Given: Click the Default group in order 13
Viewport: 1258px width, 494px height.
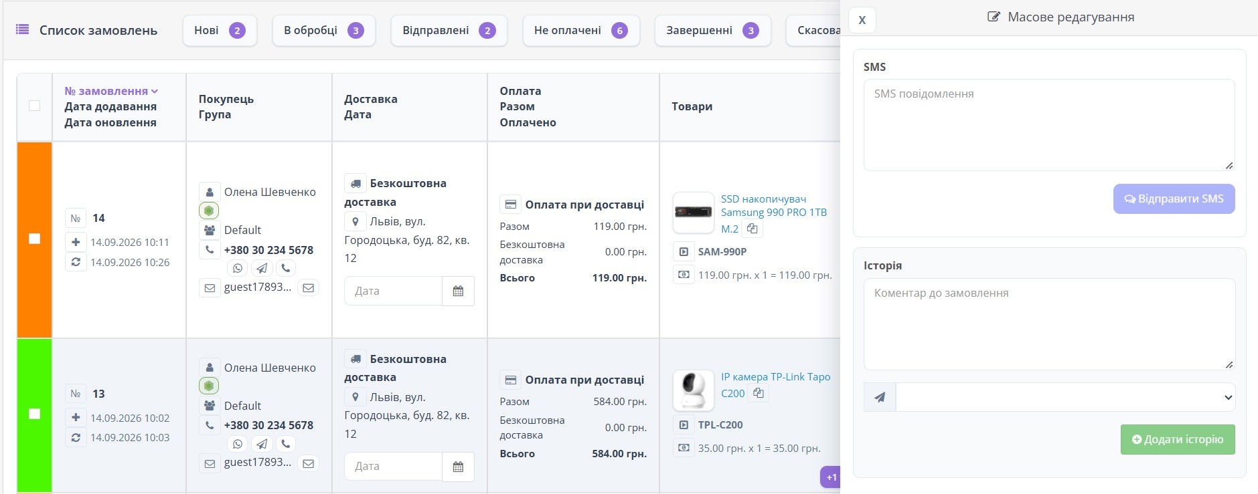Looking at the screenshot, I should pyautogui.click(x=242, y=406).
